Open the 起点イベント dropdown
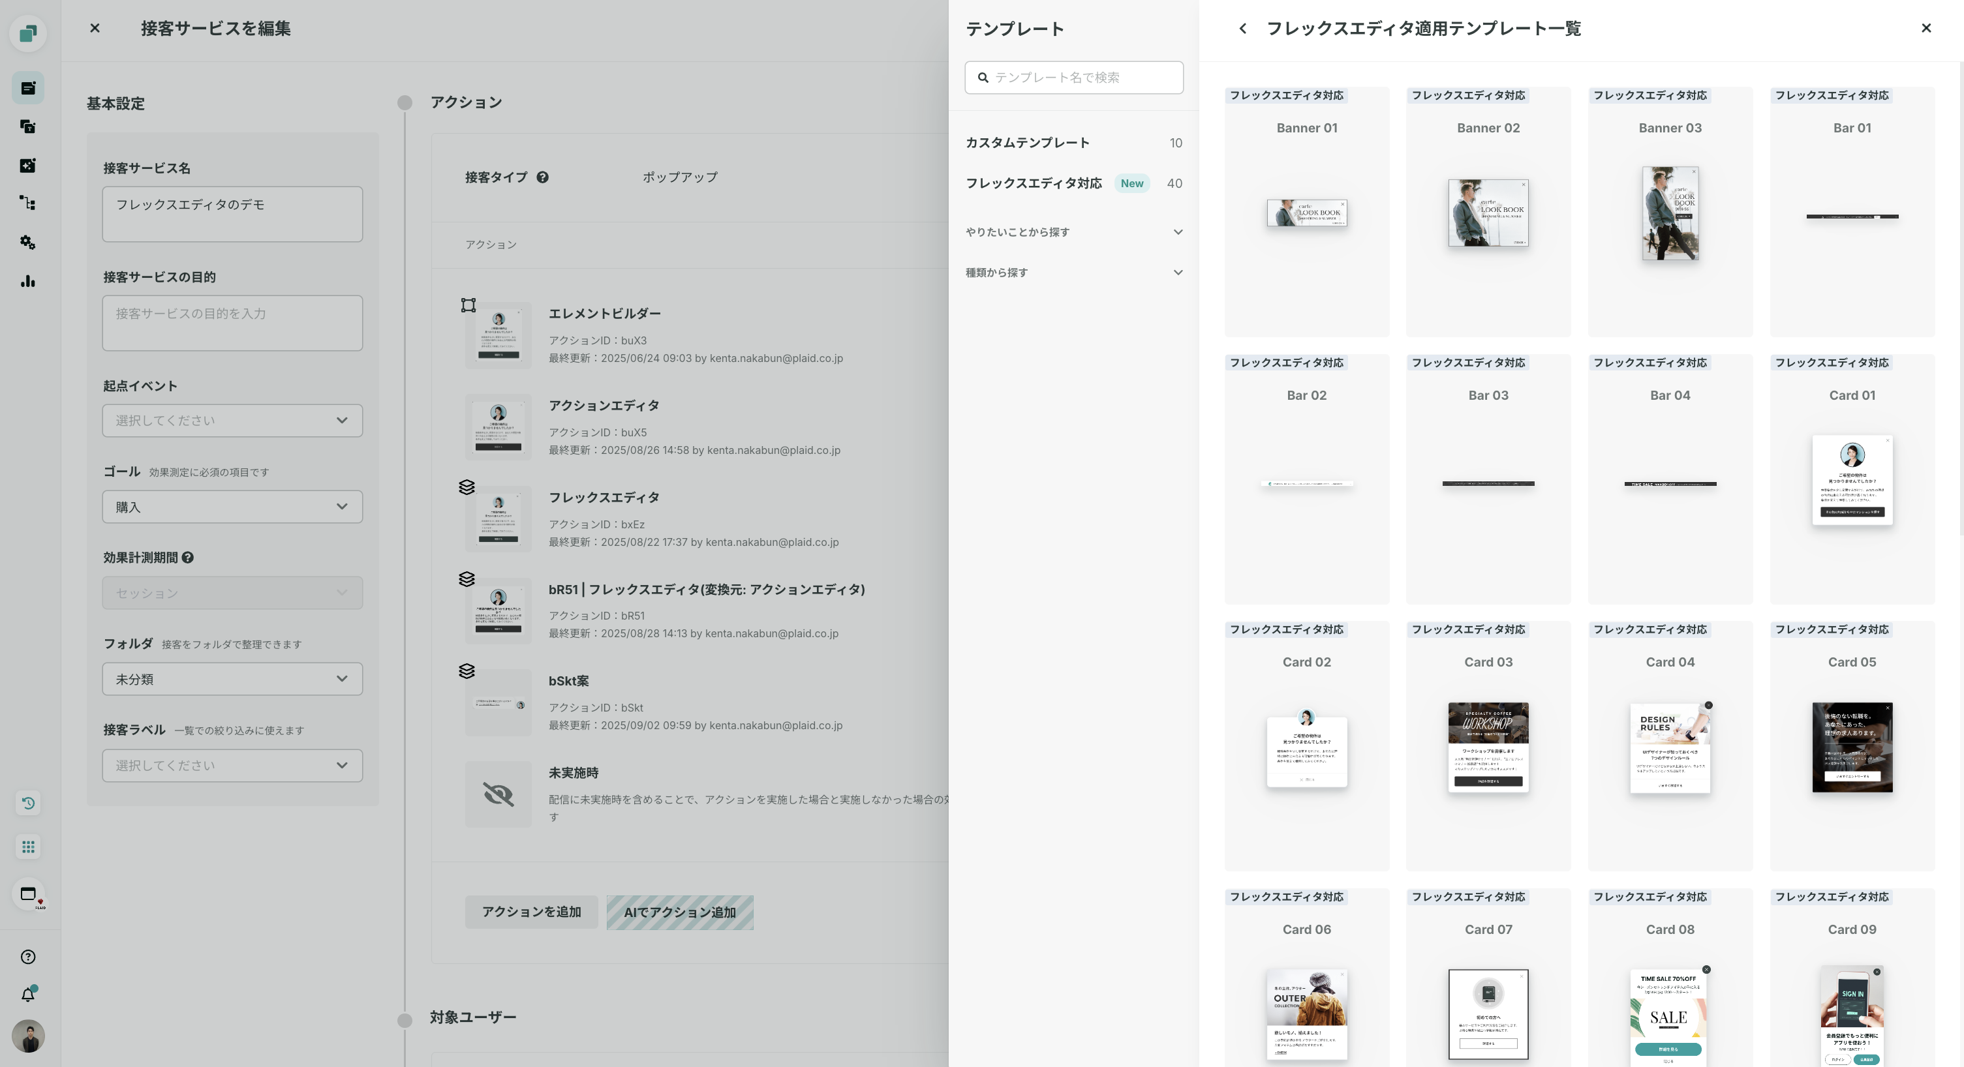Image resolution: width=1964 pixels, height=1067 pixels. [232, 420]
